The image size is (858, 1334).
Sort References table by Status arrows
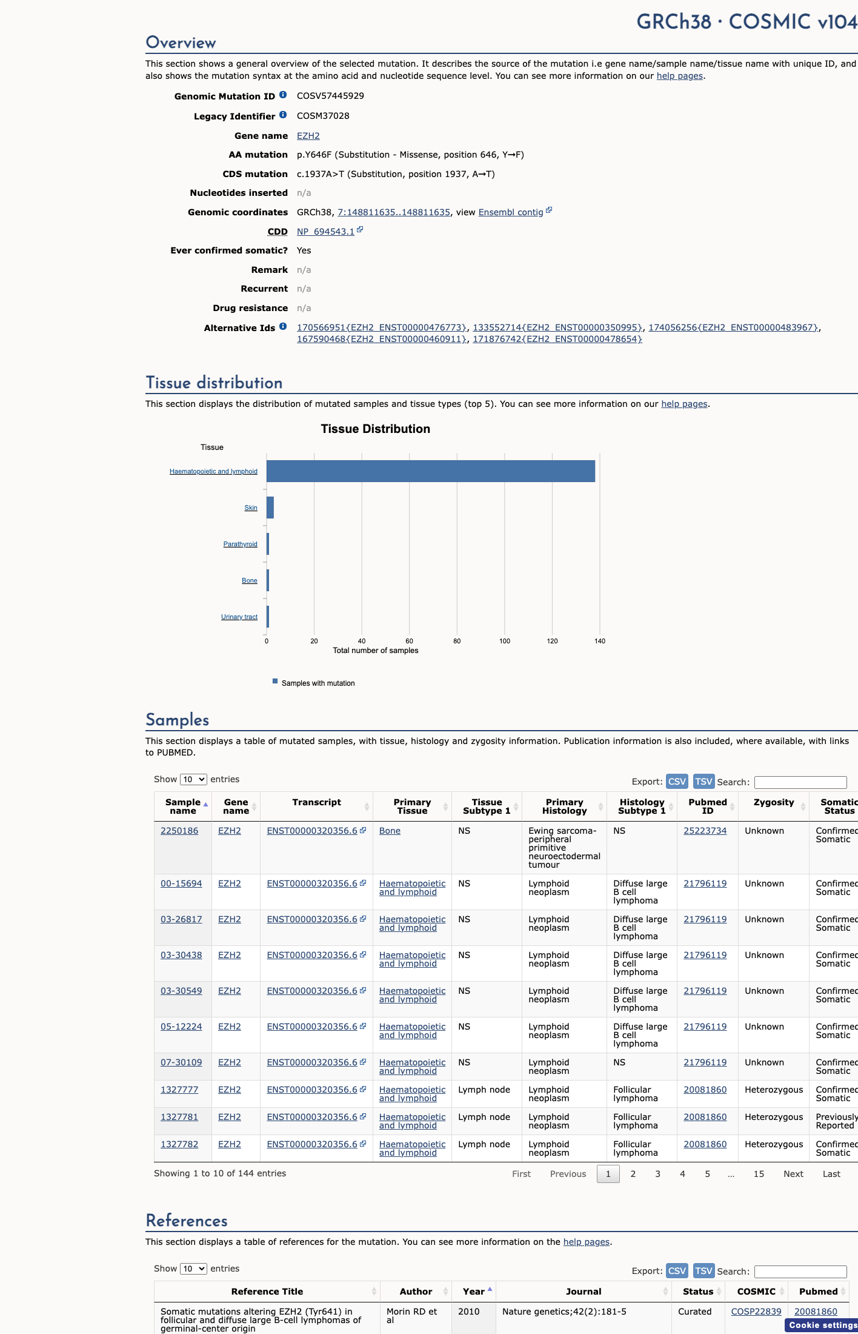pyautogui.click(x=719, y=1292)
